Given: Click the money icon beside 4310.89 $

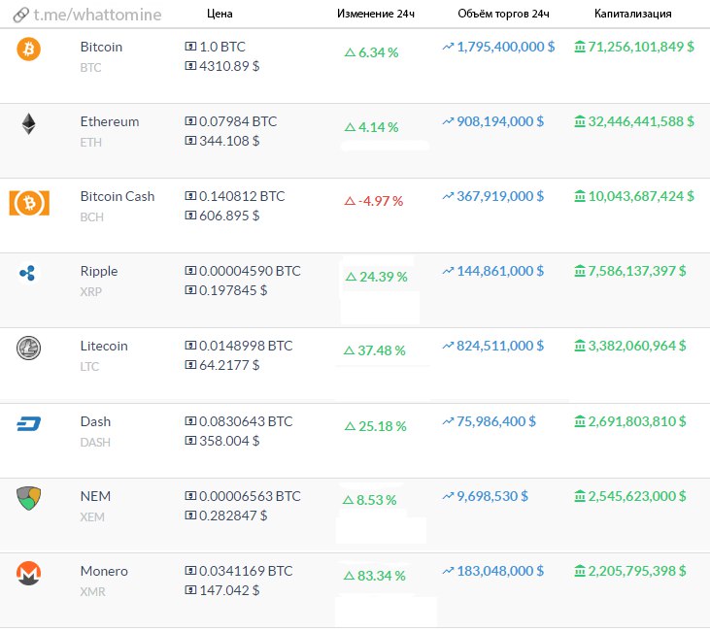Looking at the screenshot, I should (x=190, y=66).
